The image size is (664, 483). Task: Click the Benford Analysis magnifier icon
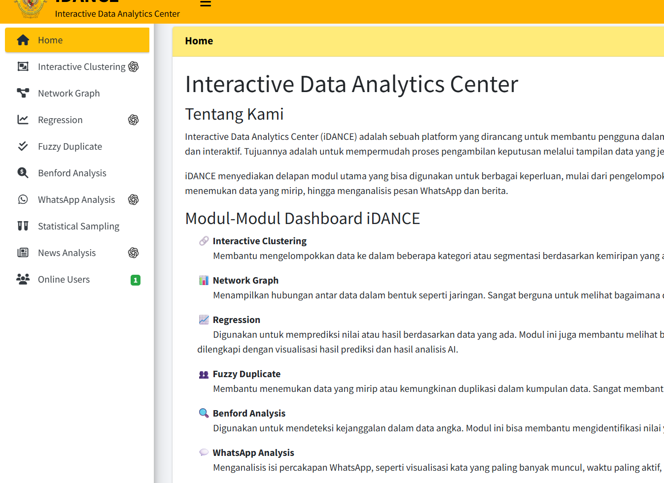coord(23,173)
